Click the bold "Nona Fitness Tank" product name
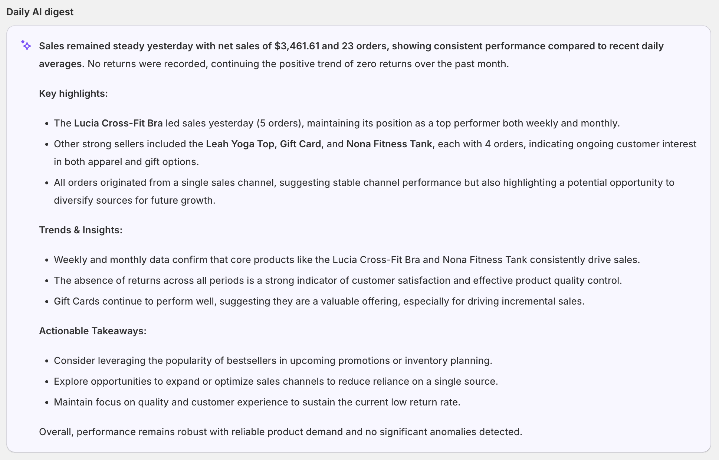 click(x=389, y=144)
